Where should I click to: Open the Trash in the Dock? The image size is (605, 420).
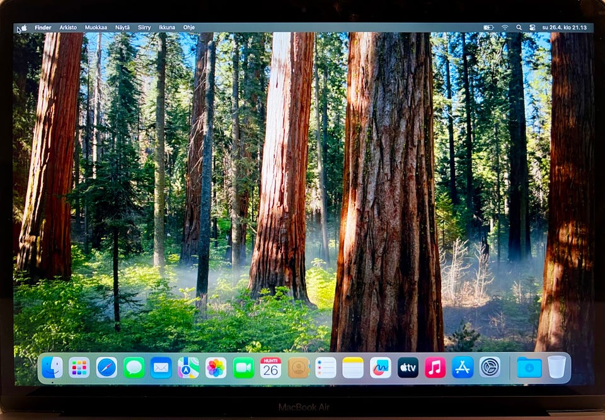click(x=556, y=367)
